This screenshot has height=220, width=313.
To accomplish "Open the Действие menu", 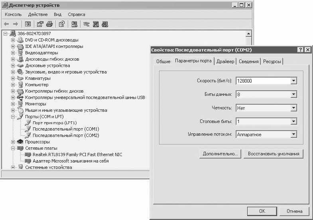I will click(x=38, y=14).
